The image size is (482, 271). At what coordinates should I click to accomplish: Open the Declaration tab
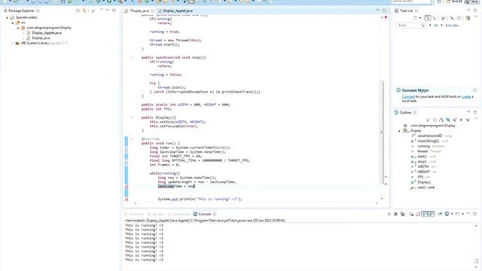tap(179, 214)
